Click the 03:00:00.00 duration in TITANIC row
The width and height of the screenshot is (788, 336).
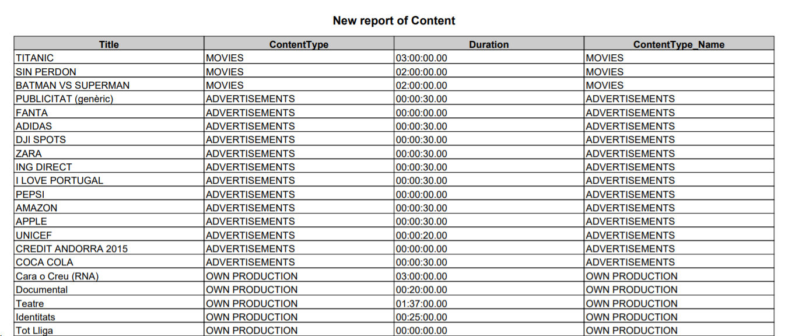pos(422,58)
